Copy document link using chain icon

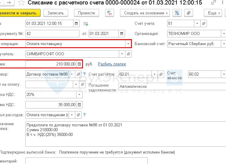point(213,2)
